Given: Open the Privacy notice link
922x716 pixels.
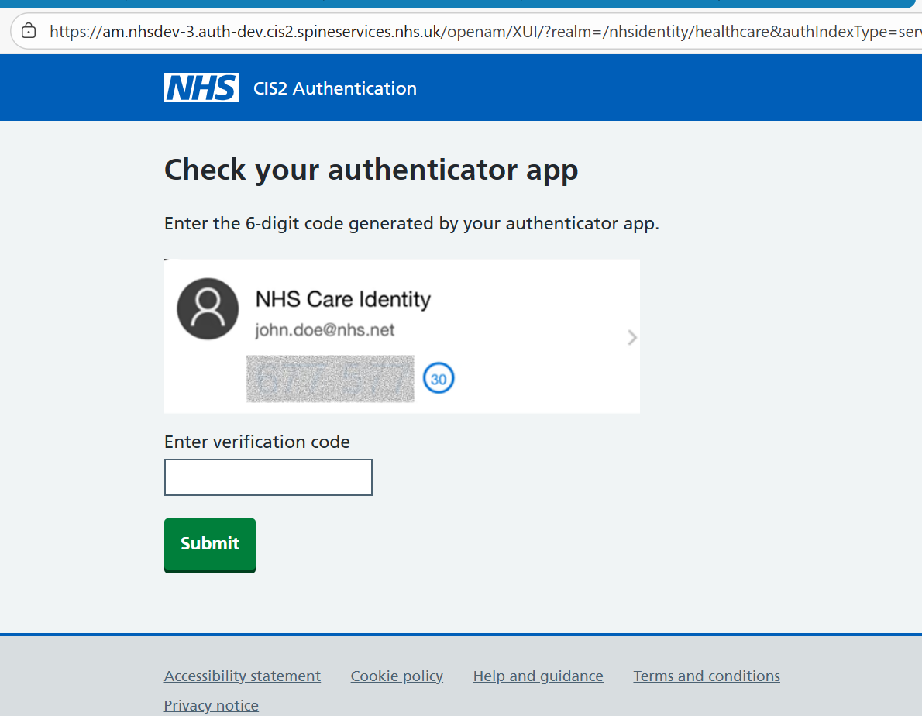Looking at the screenshot, I should click(211, 705).
